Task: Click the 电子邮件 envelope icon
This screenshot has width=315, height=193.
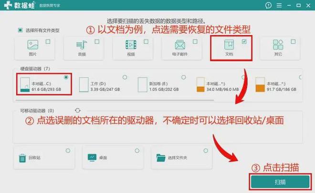Action: tap(180, 44)
